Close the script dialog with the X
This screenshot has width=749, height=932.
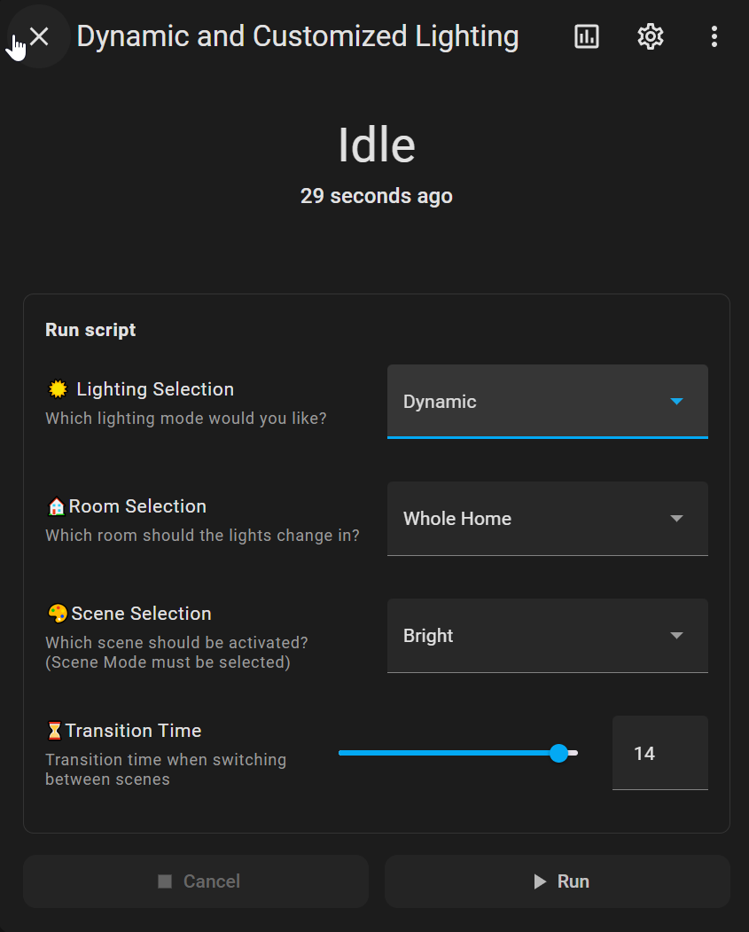[38, 36]
